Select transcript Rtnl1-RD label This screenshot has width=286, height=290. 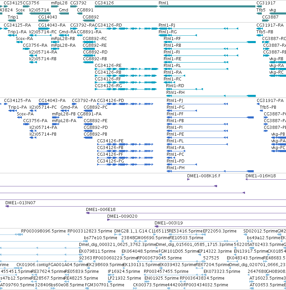[x=175, y=86]
